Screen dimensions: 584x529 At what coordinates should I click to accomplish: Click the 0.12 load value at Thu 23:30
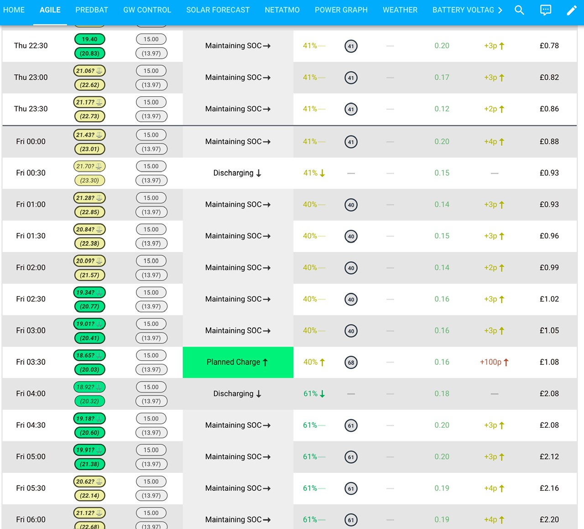point(442,109)
